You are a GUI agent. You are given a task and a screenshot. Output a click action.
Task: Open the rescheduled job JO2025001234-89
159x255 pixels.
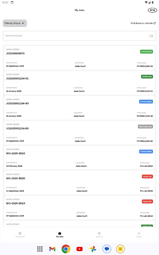[79, 133]
